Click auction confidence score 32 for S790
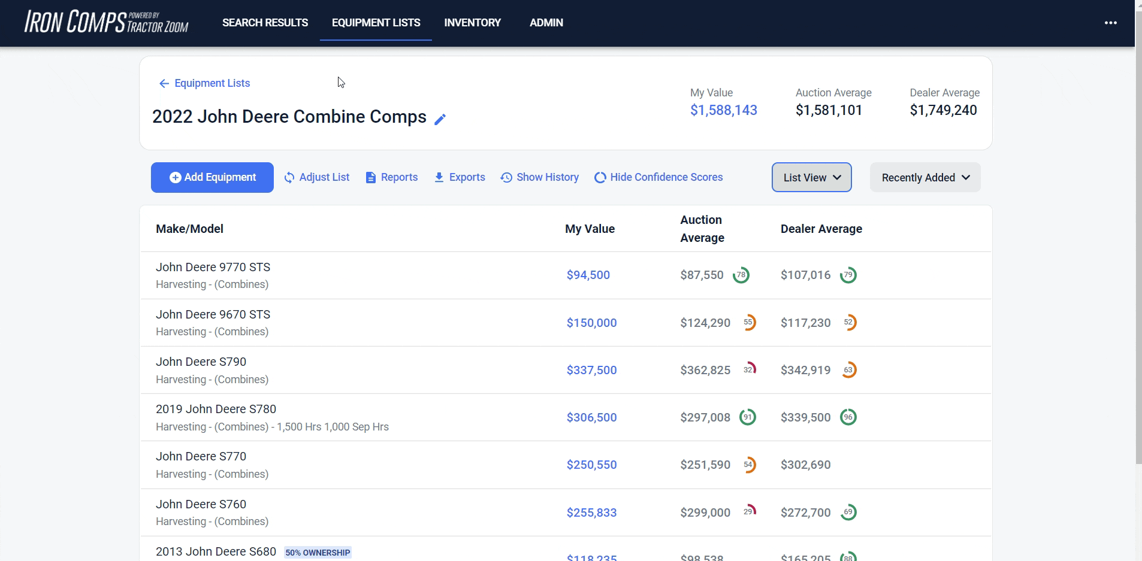This screenshot has height=561, width=1142. coord(748,369)
